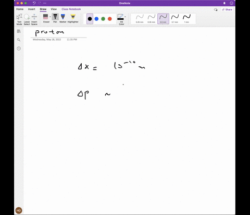Select the Pen tool

click(x=55, y=18)
